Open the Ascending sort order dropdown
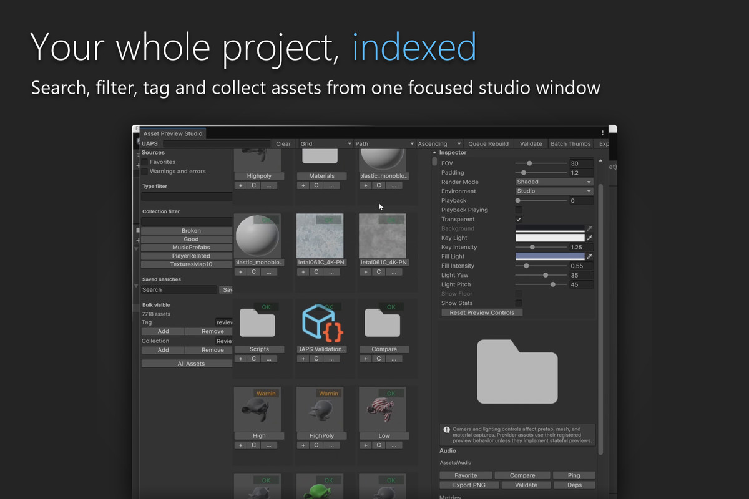This screenshot has width=749, height=499. (x=439, y=144)
